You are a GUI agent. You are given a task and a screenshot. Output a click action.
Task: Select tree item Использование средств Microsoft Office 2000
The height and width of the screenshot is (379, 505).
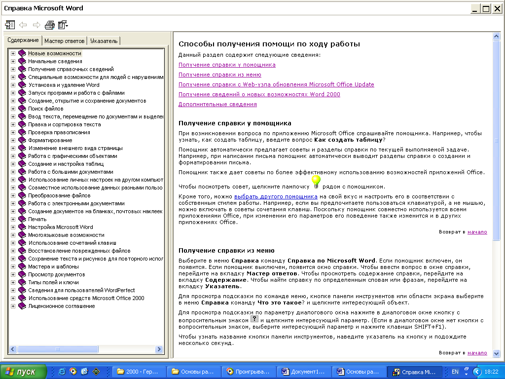pyautogui.click(x=86, y=298)
